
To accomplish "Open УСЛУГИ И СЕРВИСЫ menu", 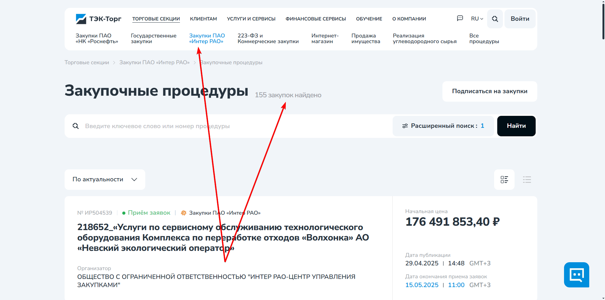I will (251, 19).
